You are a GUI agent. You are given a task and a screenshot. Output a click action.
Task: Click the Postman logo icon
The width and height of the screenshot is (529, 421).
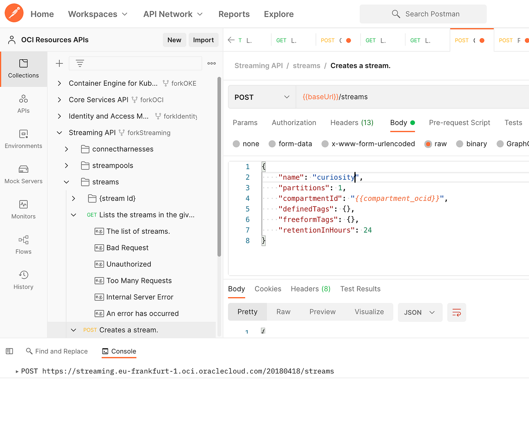pyautogui.click(x=14, y=13)
